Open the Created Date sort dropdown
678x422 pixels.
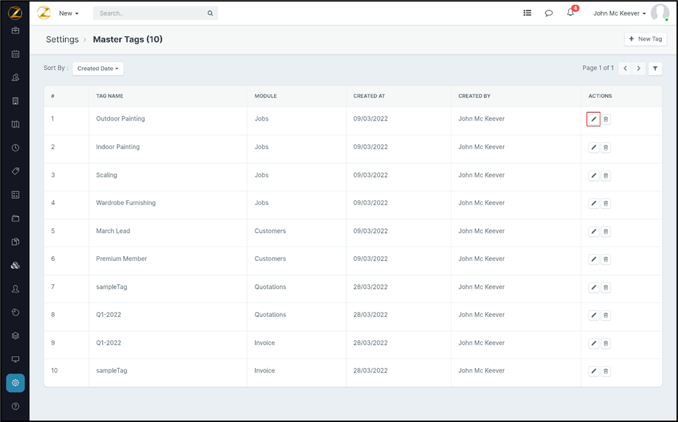[x=98, y=69]
